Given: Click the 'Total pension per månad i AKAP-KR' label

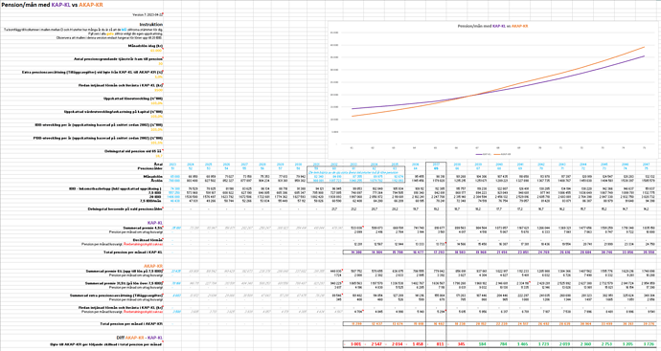Looking at the screenshot, I should coord(132,323).
